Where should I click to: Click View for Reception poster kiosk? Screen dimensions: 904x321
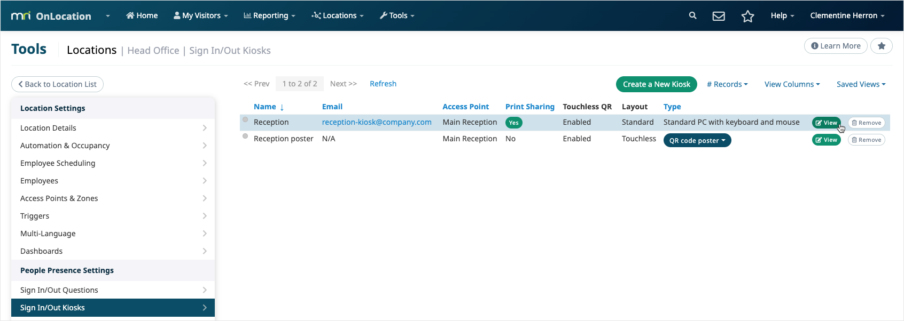(827, 140)
